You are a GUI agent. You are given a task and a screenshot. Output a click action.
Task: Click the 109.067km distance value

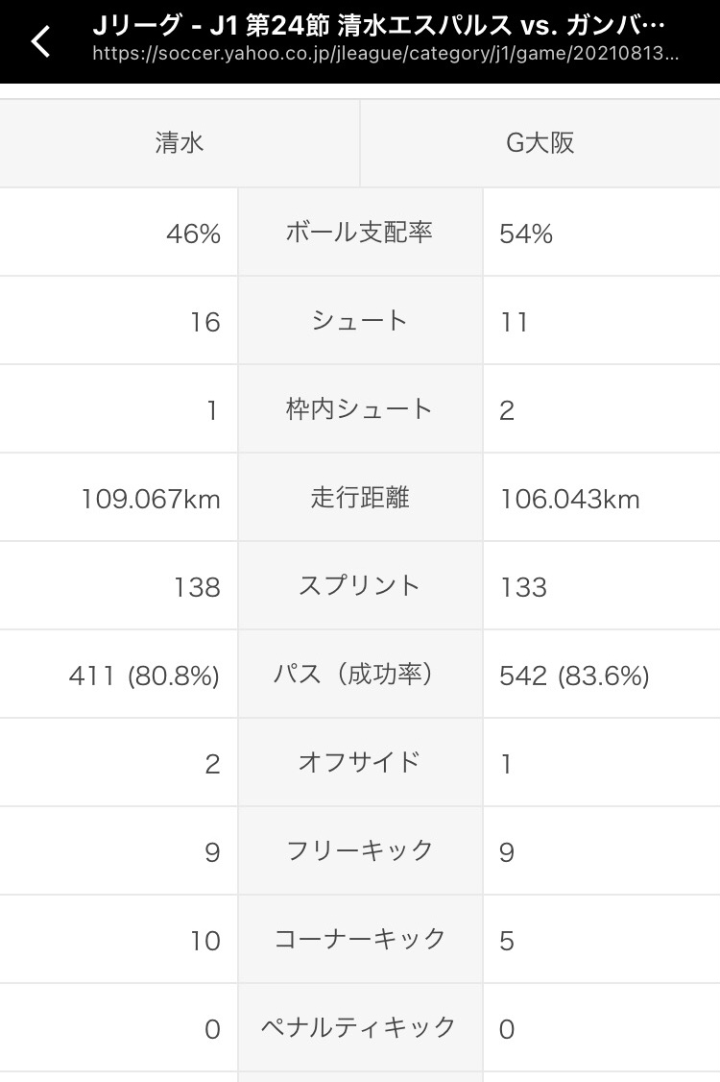pyautogui.click(x=151, y=499)
